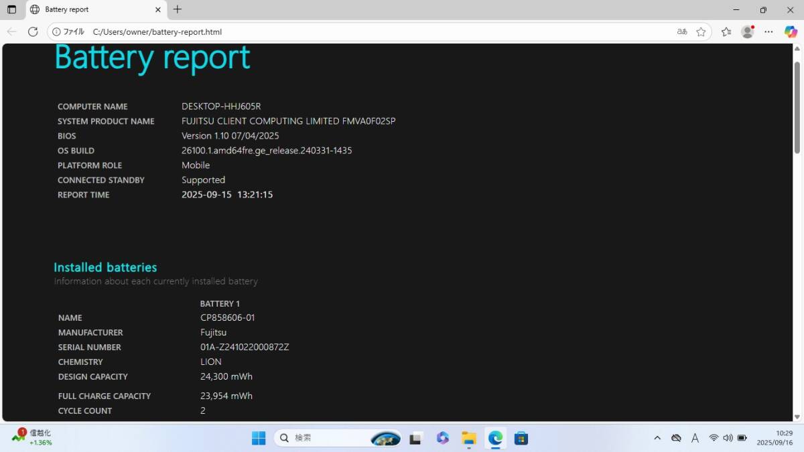Open File Explorer from the taskbar
This screenshot has width=804, height=452.
pos(468,438)
